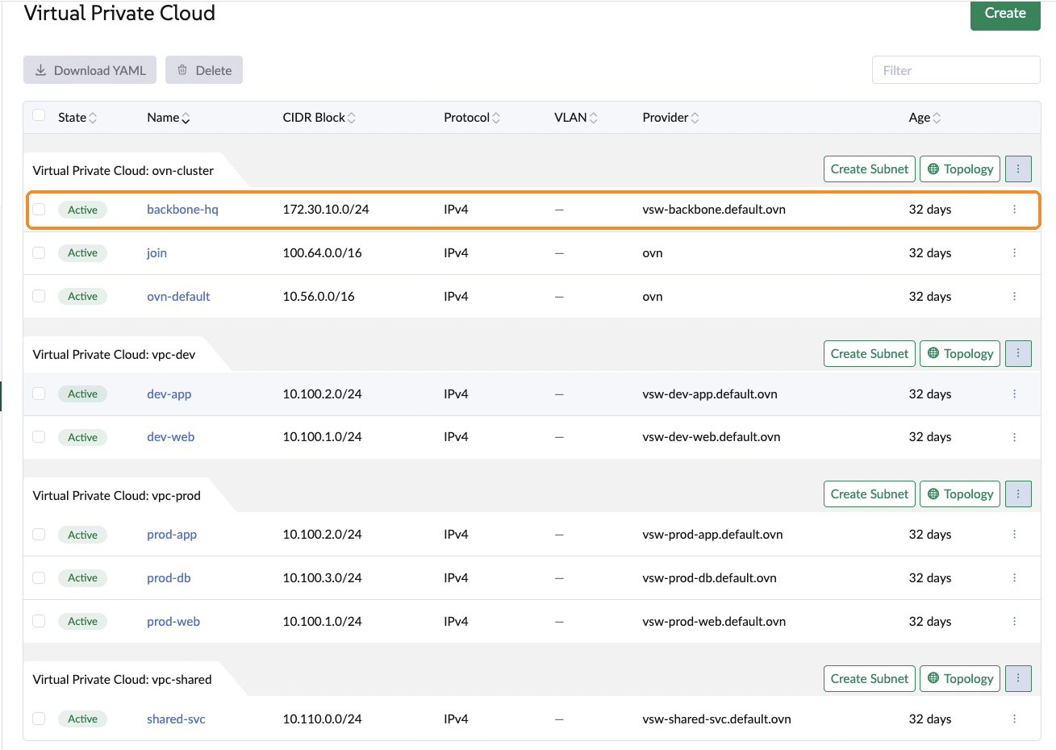The width and height of the screenshot is (1056, 750).
Task: Open actions menu for prod-db row
Action: click(x=1014, y=578)
